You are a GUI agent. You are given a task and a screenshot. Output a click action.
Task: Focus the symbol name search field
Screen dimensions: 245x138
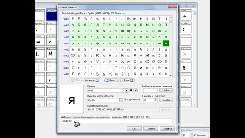point(150,90)
